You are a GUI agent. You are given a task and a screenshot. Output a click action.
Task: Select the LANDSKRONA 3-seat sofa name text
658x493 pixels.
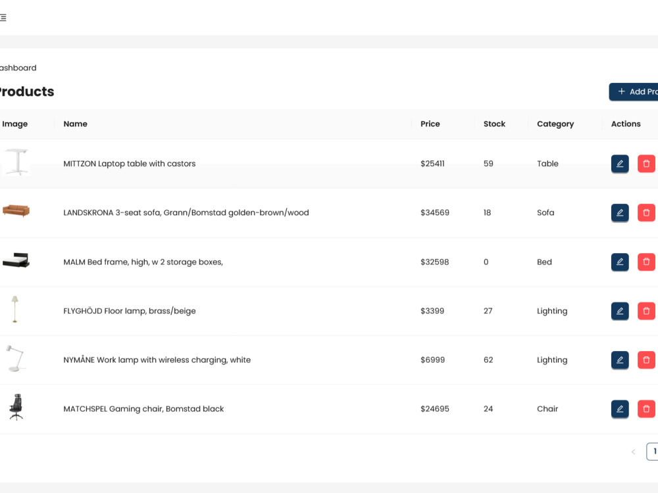186,213
